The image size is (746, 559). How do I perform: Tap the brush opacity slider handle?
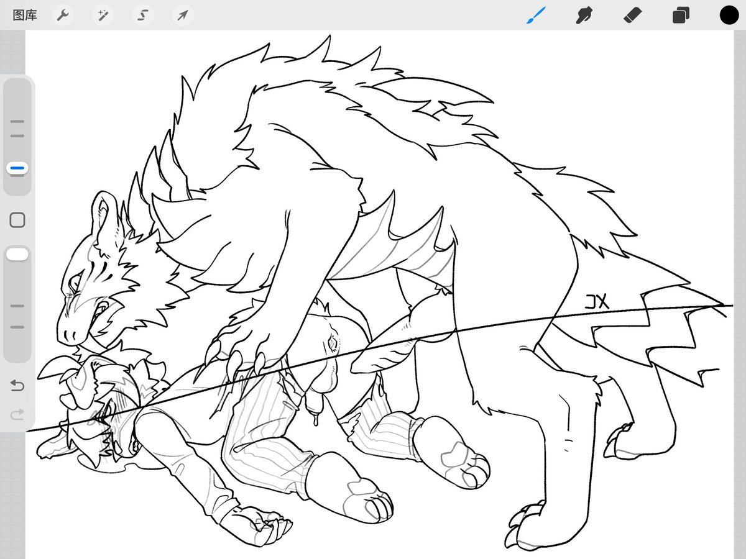17,254
